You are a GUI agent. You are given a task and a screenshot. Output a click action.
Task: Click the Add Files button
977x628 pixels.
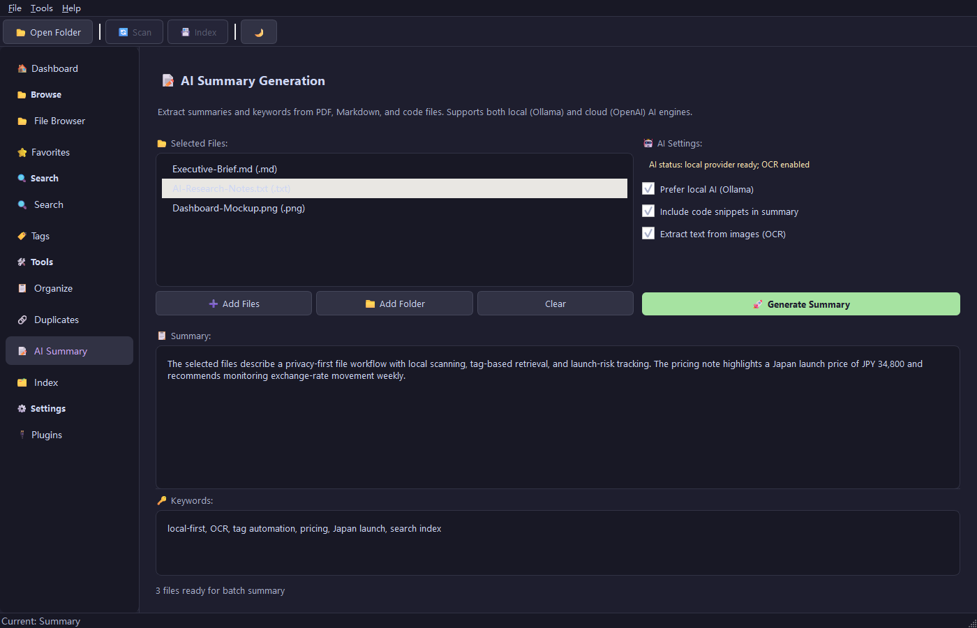click(234, 304)
